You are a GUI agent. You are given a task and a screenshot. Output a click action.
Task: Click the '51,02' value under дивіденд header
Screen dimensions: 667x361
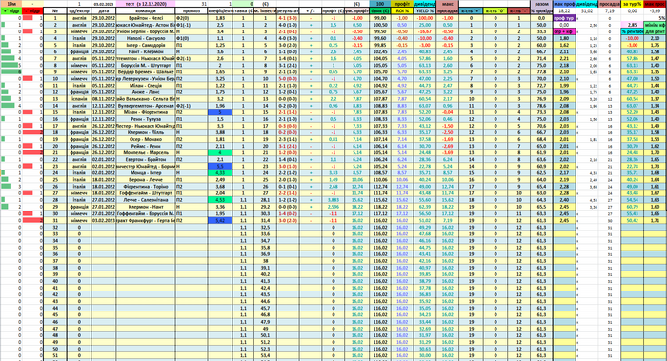click(587, 11)
